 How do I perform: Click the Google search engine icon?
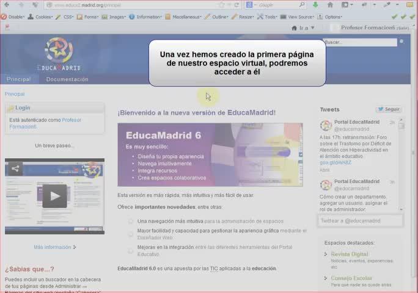click(x=249, y=5)
